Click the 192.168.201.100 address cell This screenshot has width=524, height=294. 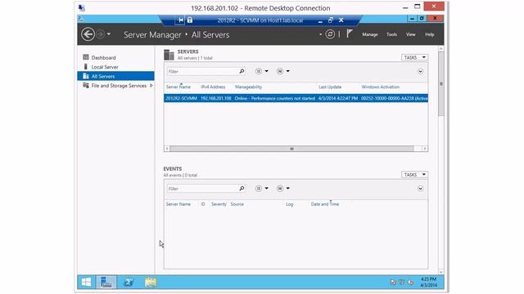click(216, 98)
